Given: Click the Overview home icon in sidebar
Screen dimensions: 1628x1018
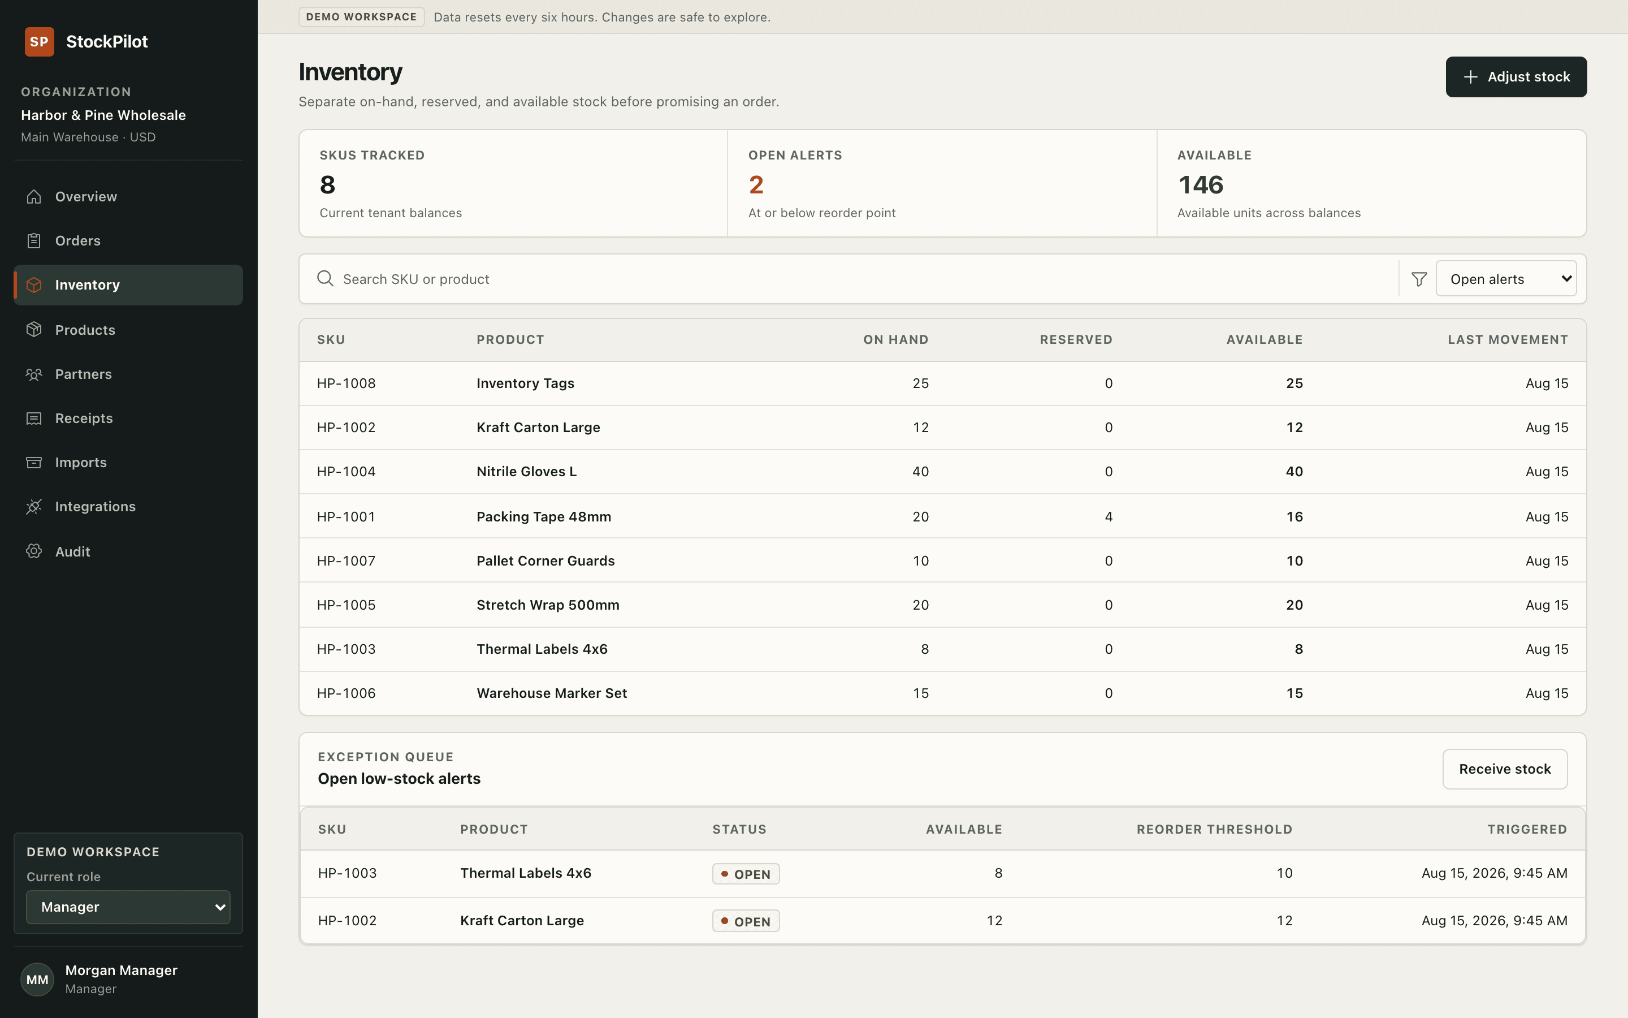Looking at the screenshot, I should (34, 197).
